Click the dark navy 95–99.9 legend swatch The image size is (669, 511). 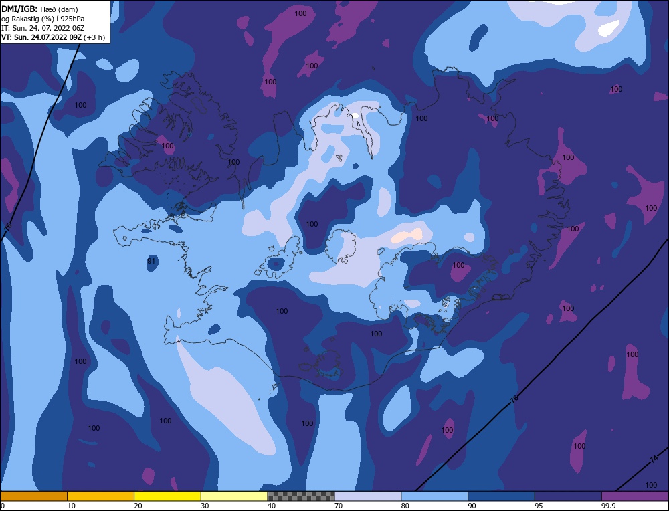(x=568, y=496)
